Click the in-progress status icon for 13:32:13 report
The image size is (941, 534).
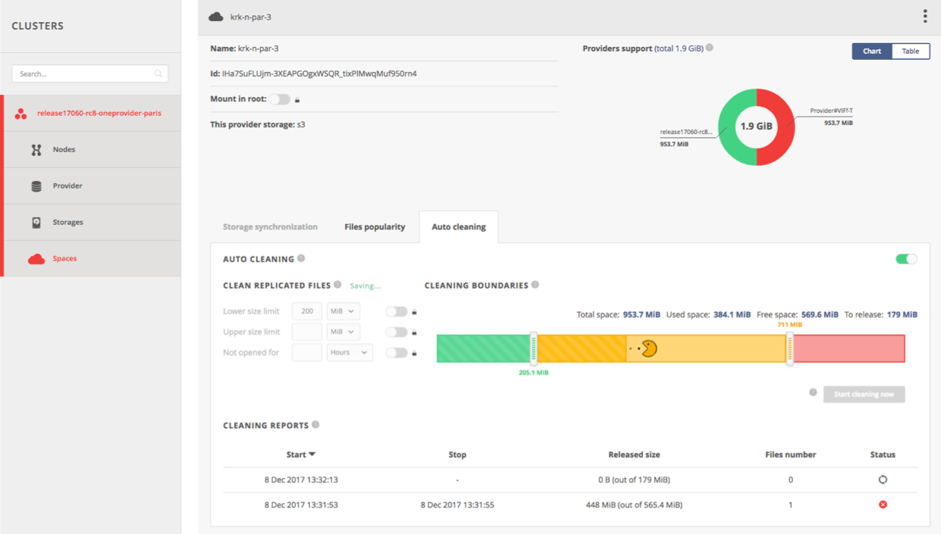883,479
